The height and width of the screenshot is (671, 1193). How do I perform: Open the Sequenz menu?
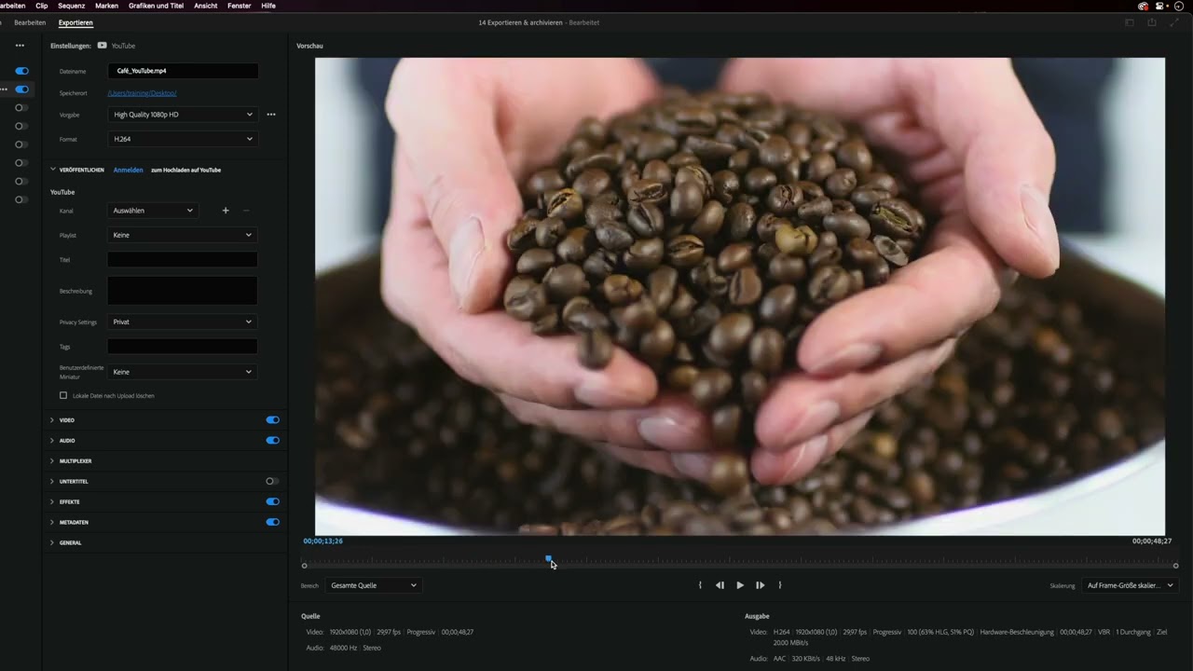coord(71,6)
